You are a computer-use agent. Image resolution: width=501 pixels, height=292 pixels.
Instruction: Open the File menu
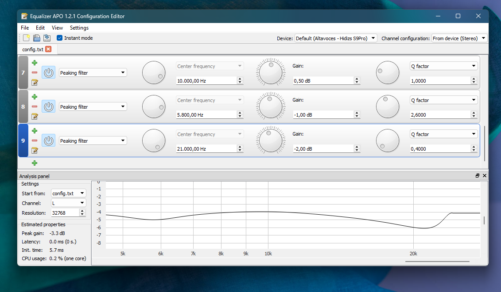(x=25, y=28)
